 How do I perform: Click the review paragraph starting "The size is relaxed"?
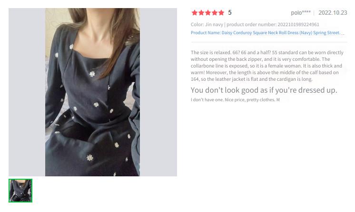pyautogui.click(x=267, y=66)
